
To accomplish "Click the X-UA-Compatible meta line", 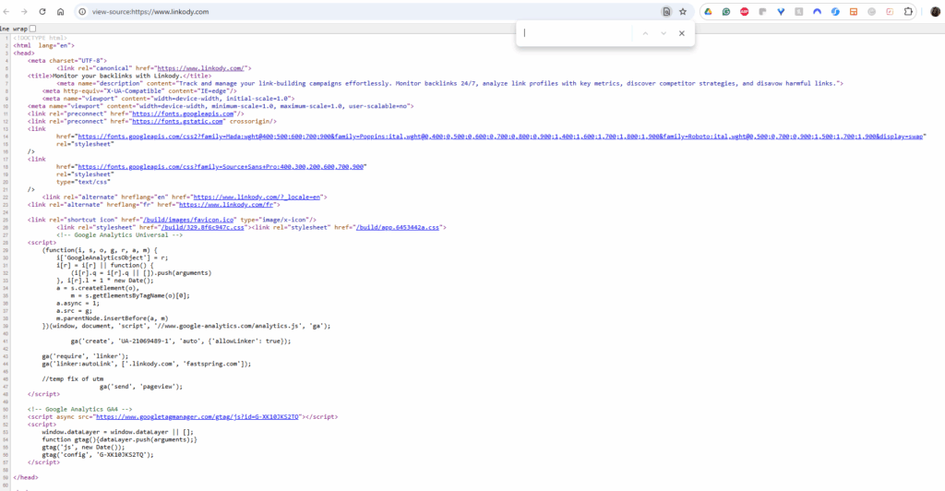I will [139, 91].
